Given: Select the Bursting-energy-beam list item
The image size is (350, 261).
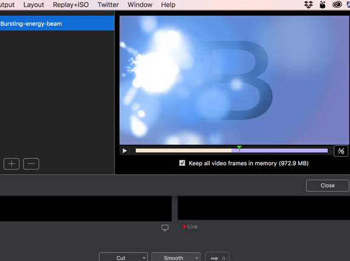Looking at the screenshot, I should (x=57, y=23).
